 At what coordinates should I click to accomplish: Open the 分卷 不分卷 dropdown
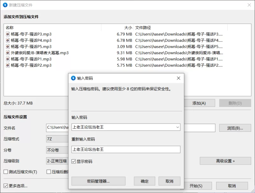(57, 150)
